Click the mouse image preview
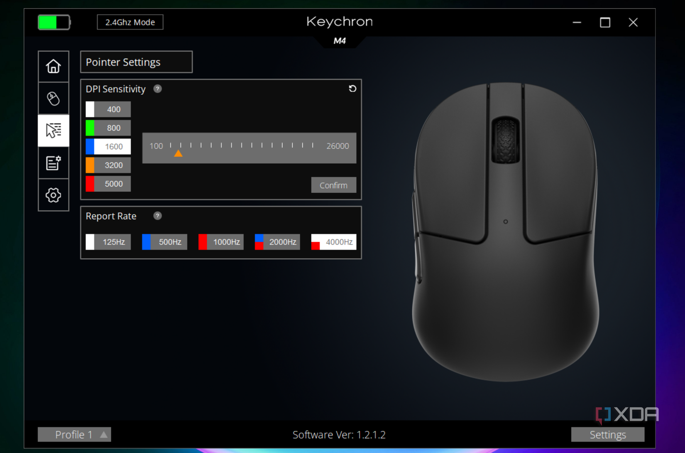This screenshot has height=453, width=685. [x=506, y=231]
